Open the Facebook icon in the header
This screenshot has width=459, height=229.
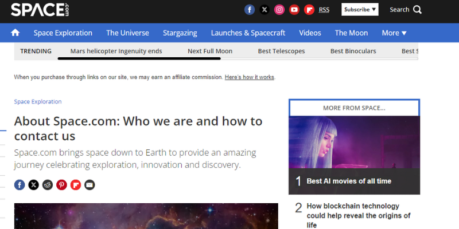pyautogui.click(x=250, y=10)
